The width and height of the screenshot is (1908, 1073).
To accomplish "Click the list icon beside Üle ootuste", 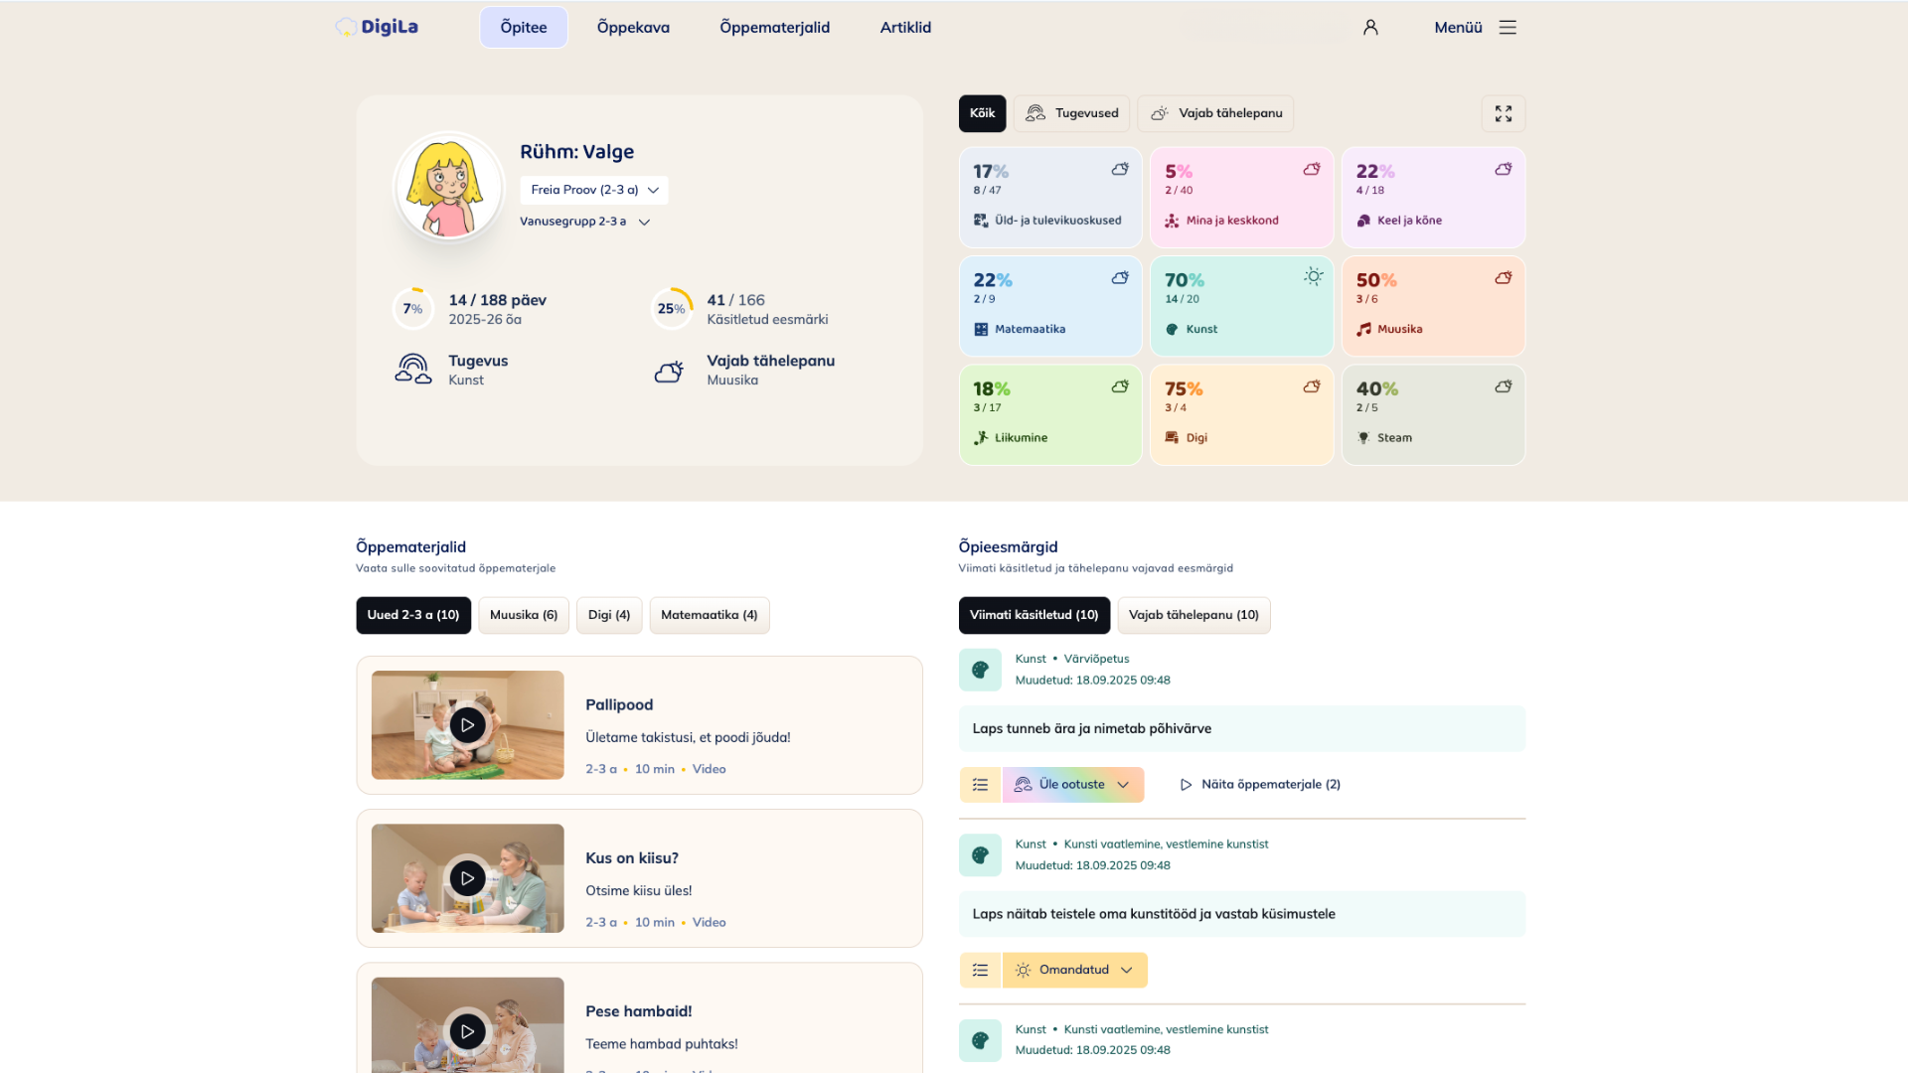I will click(x=980, y=785).
